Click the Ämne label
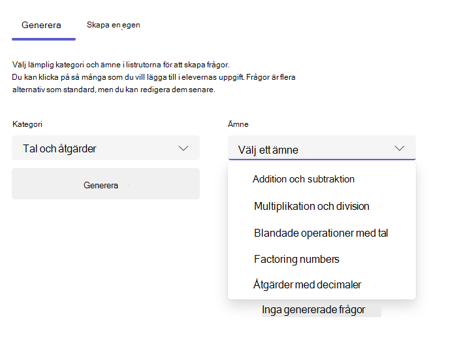 [238, 124]
